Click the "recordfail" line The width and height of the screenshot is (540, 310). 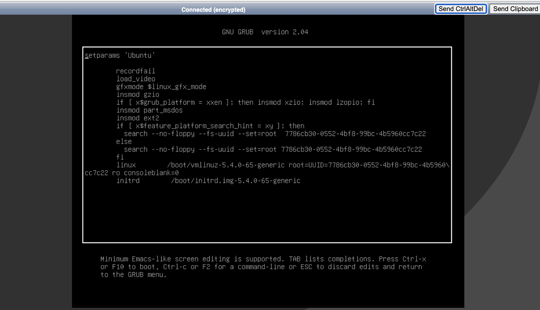136,71
